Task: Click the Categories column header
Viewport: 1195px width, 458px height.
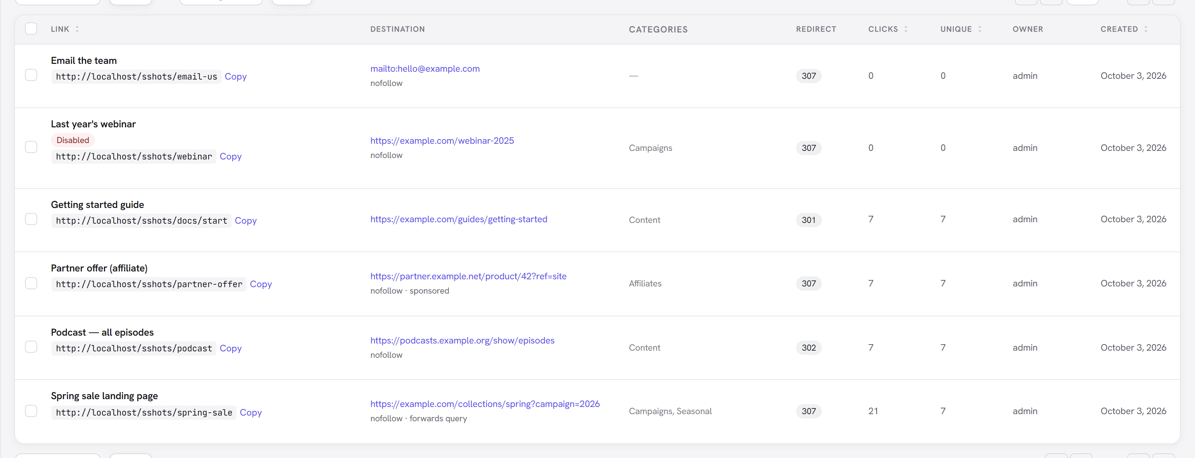Action: [658, 29]
